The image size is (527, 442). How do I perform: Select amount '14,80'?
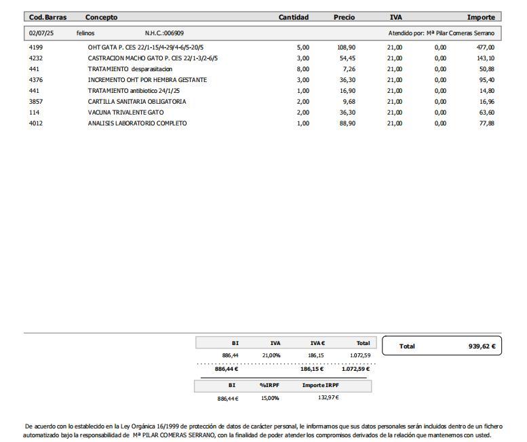coord(487,91)
